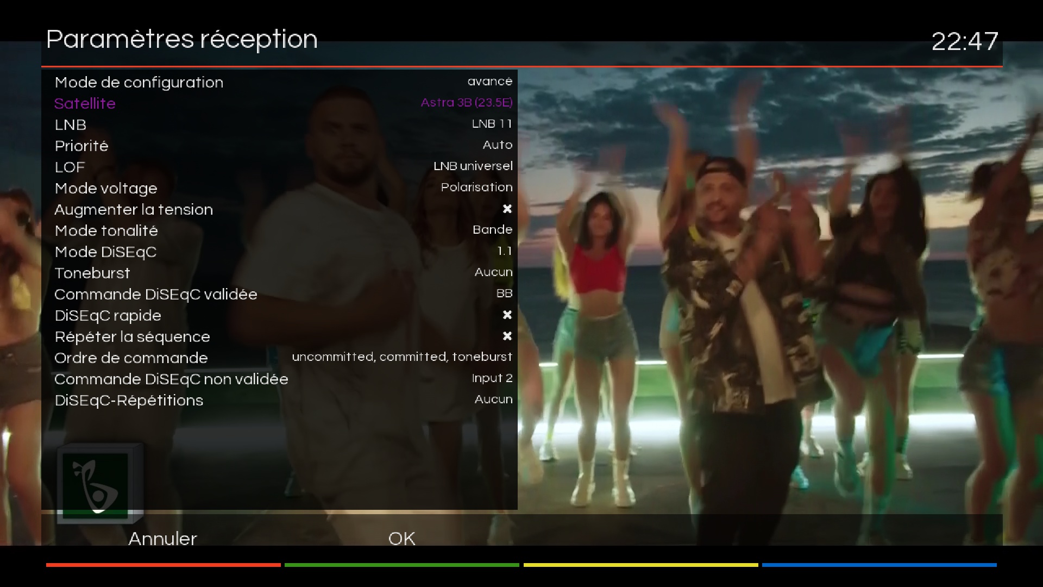Toggle the DiSEqC rapide option

pyautogui.click(x=507, y=315)
